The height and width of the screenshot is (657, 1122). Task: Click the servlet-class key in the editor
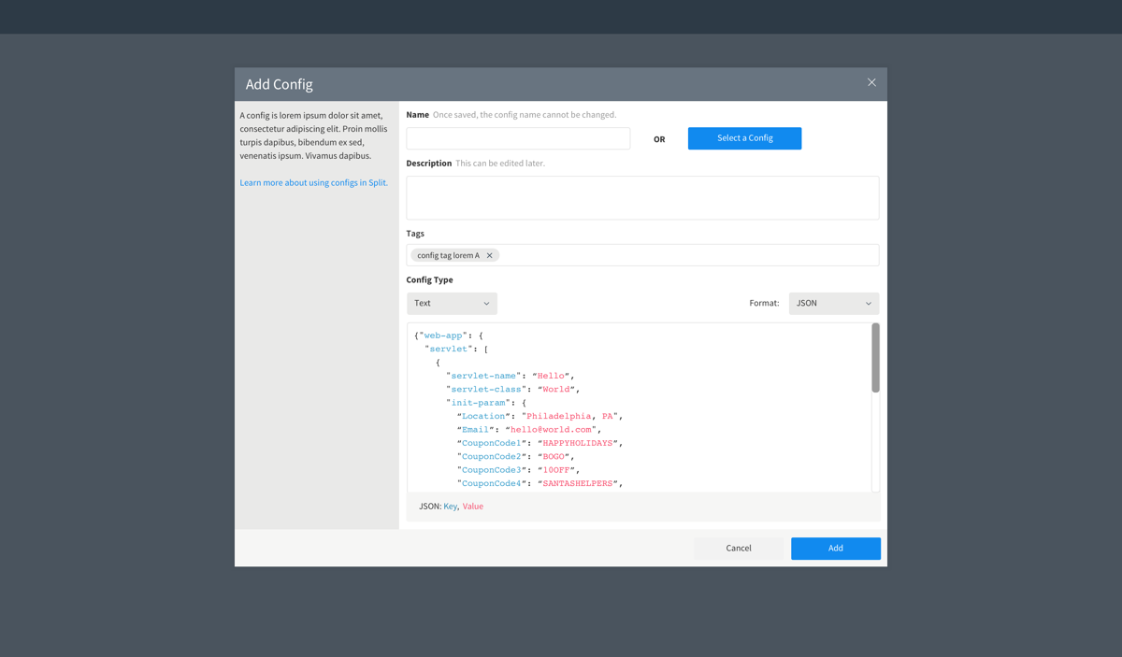[x=486, y=389]
